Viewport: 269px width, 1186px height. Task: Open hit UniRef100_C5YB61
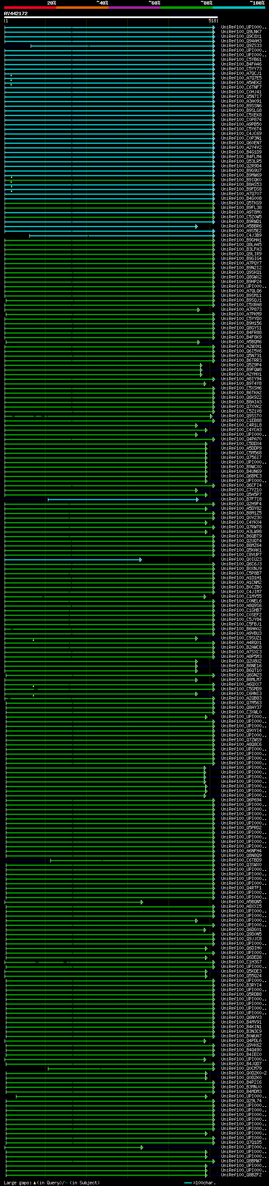[241, 59]
